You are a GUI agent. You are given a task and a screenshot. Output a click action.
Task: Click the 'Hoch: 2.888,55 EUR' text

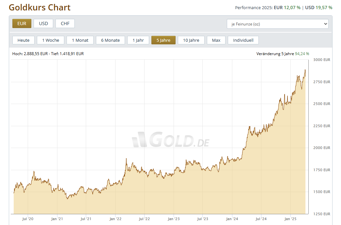tap(30, 54)
